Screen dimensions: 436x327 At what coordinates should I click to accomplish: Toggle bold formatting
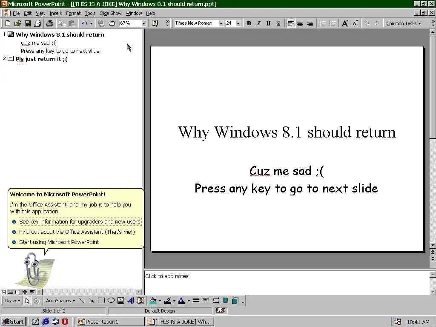249,23
